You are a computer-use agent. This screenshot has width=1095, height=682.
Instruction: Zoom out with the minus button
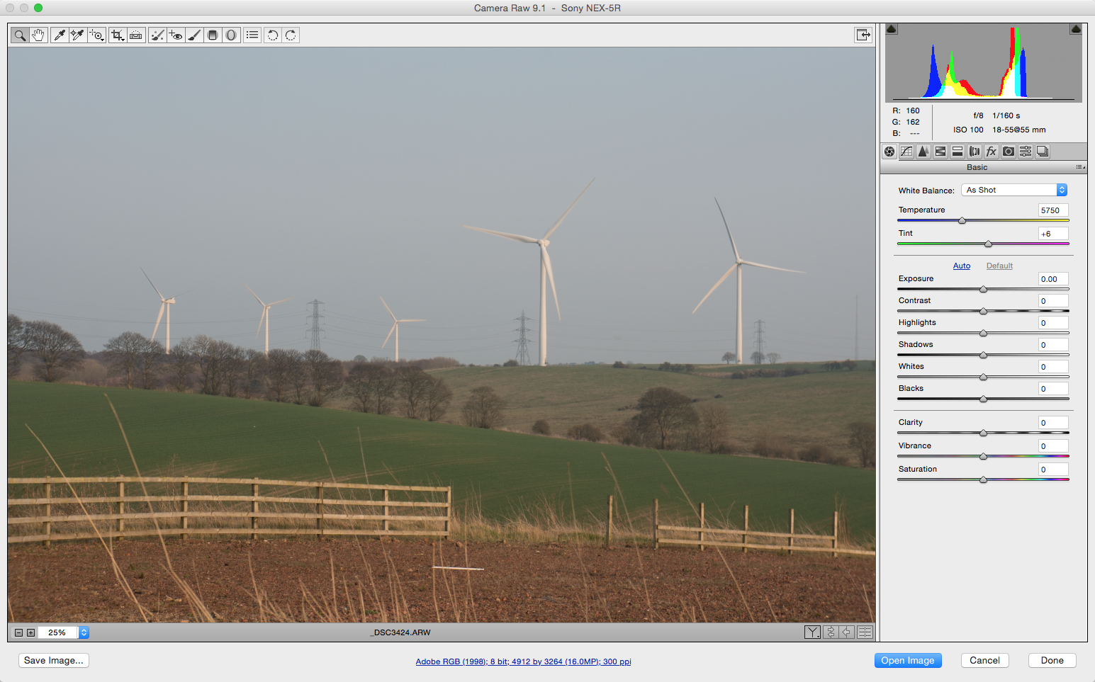pos(19,632)
